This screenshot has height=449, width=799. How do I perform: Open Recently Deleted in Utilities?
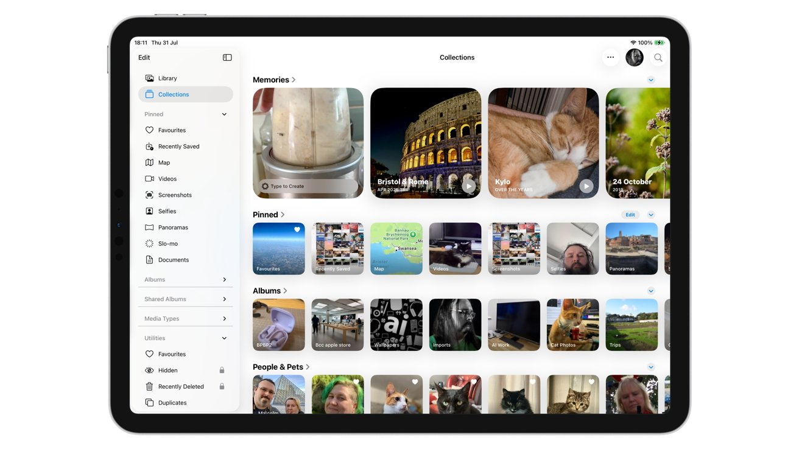180,386
